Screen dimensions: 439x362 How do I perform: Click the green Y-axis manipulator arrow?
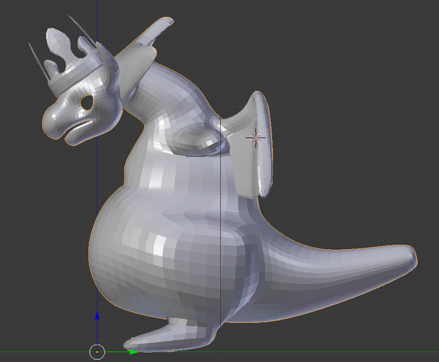tap(134, 352)
